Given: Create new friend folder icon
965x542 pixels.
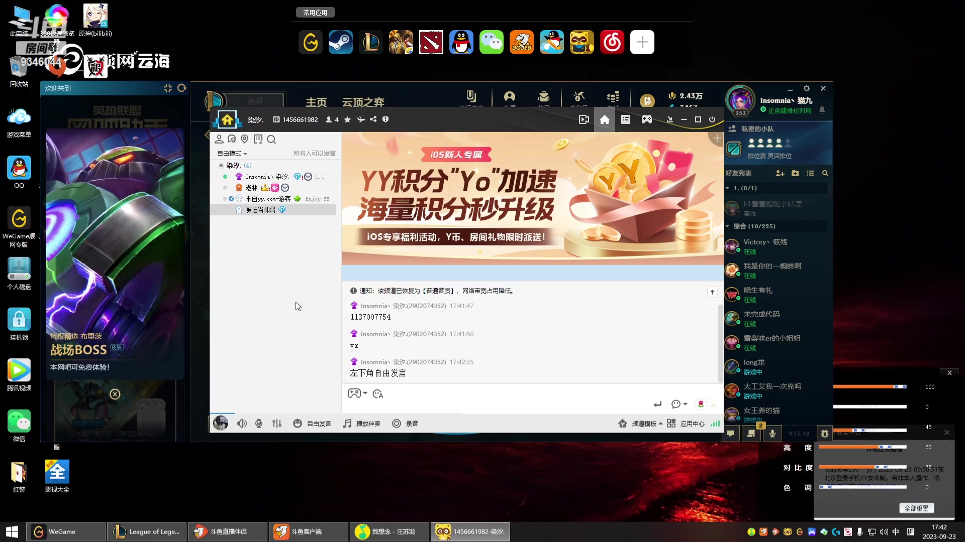Looking at the screenshot, I should [x=795, y=173].
